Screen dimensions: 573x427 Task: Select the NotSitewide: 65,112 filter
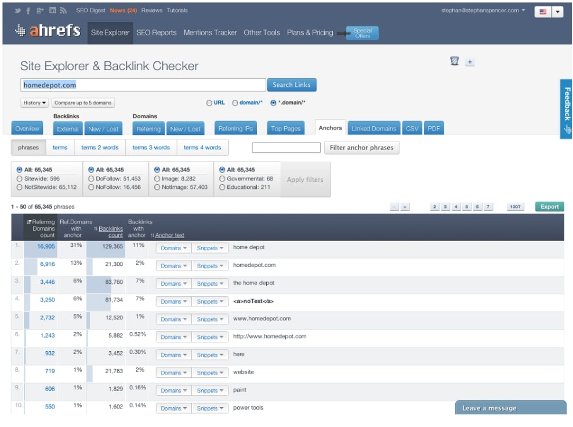click(20, 187)
